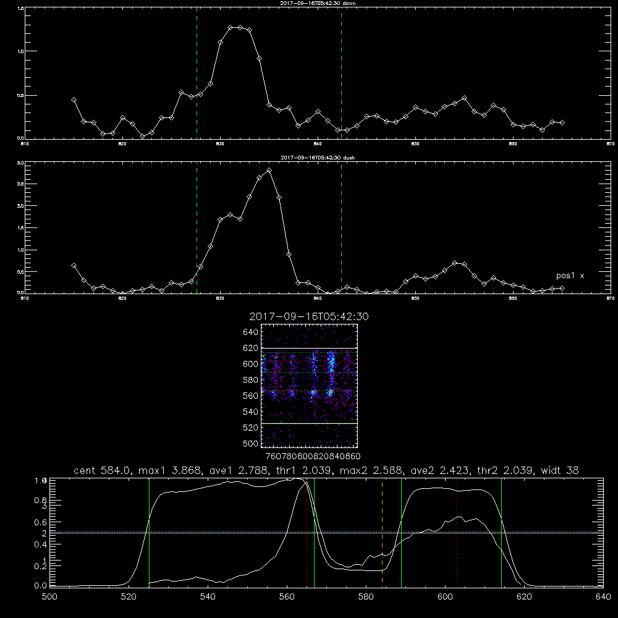Click the heatmap image title '2017-09-16T05:42:30'

(x=309, y=316)
